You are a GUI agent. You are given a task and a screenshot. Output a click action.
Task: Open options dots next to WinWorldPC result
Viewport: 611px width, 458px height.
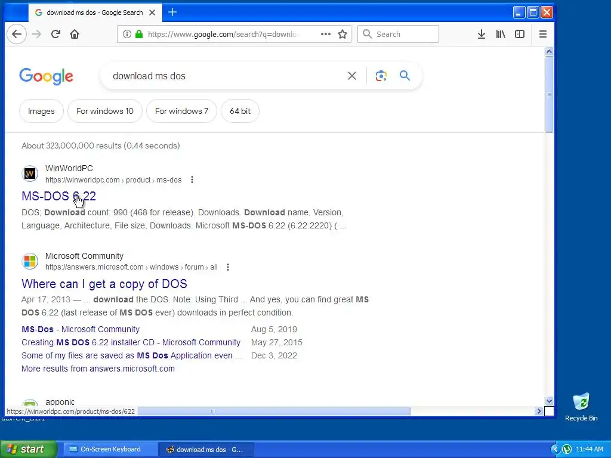[x=192, y=180]
